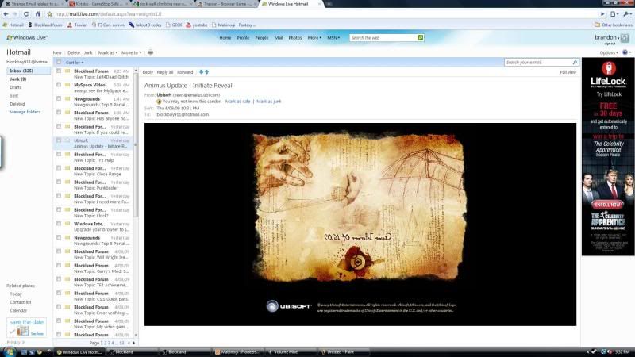The width and height of the screenshot is (635, 357).
Task: Expand the MSN menu in header
Action: [333, 37]
